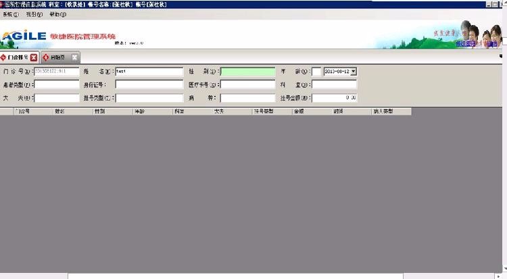
Task: Open the 帮助 menu
Action: tap(58, 15)
